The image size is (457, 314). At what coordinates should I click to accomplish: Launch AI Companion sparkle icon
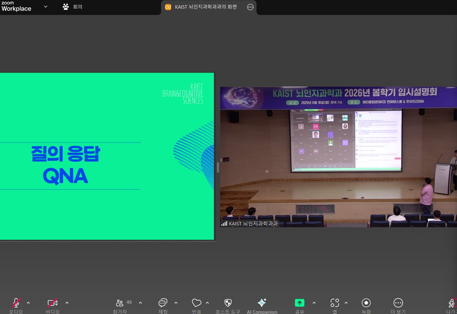[x=262, y=302]
